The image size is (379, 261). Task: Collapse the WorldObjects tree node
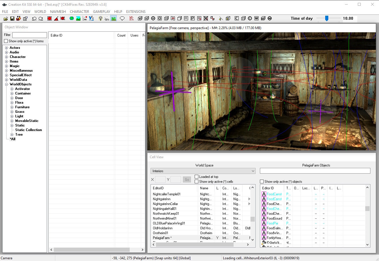click(6, 84)
